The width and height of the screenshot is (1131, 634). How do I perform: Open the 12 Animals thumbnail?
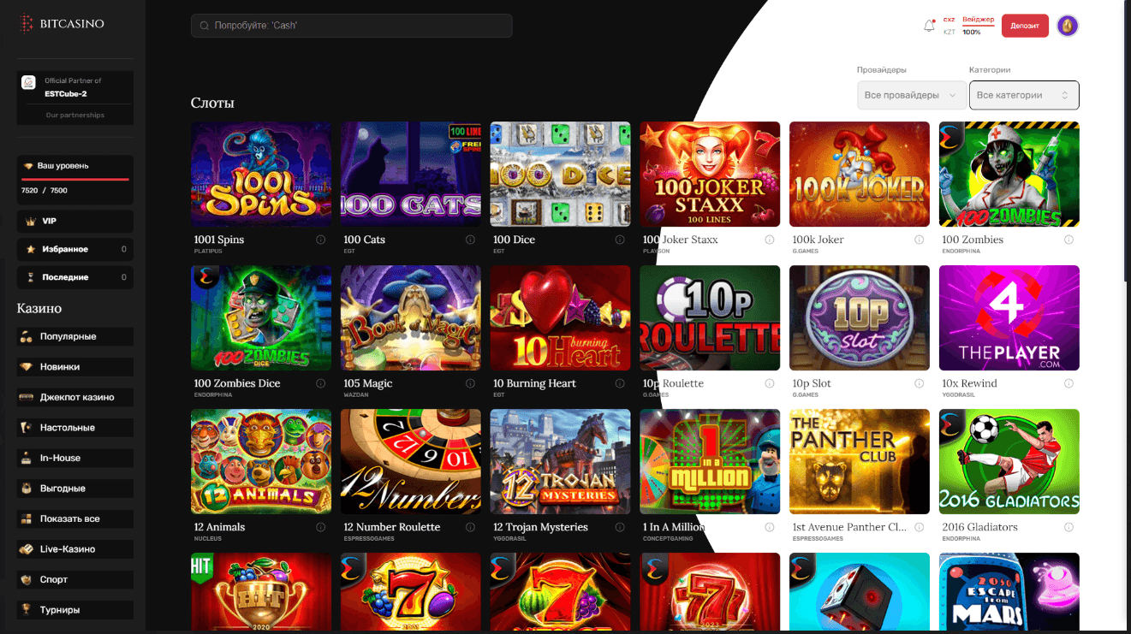[x=261, y=461]
